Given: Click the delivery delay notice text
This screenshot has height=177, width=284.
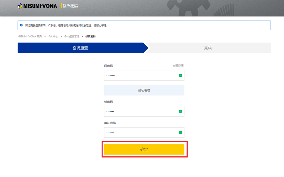Looking at the screenshot, I should point(66,25).
